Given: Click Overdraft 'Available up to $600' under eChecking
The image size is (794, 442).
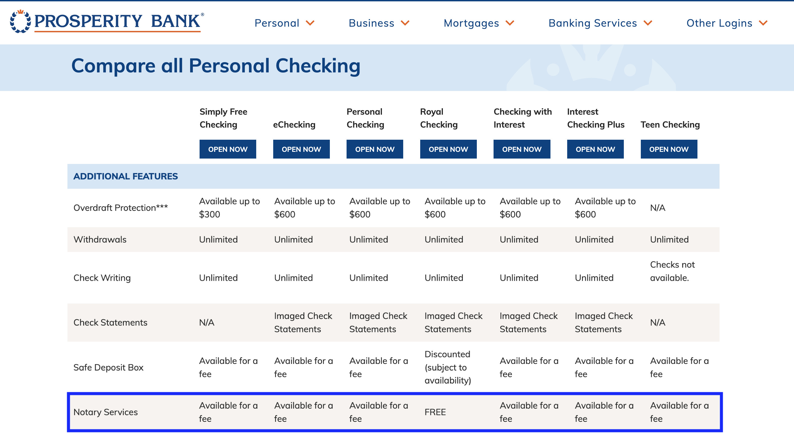Looking at the screenshot, I should pyautogui.click(x=304, y=208).
